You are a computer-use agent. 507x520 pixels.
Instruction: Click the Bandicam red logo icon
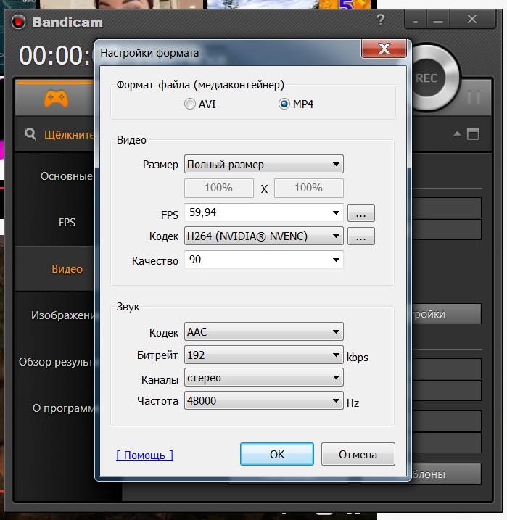(x=18, y=22)
